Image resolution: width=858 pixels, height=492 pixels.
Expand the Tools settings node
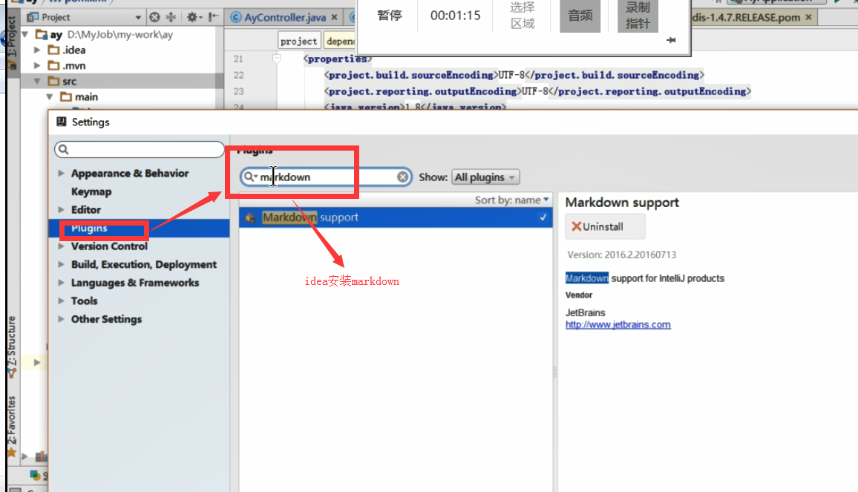coord(62,301)
